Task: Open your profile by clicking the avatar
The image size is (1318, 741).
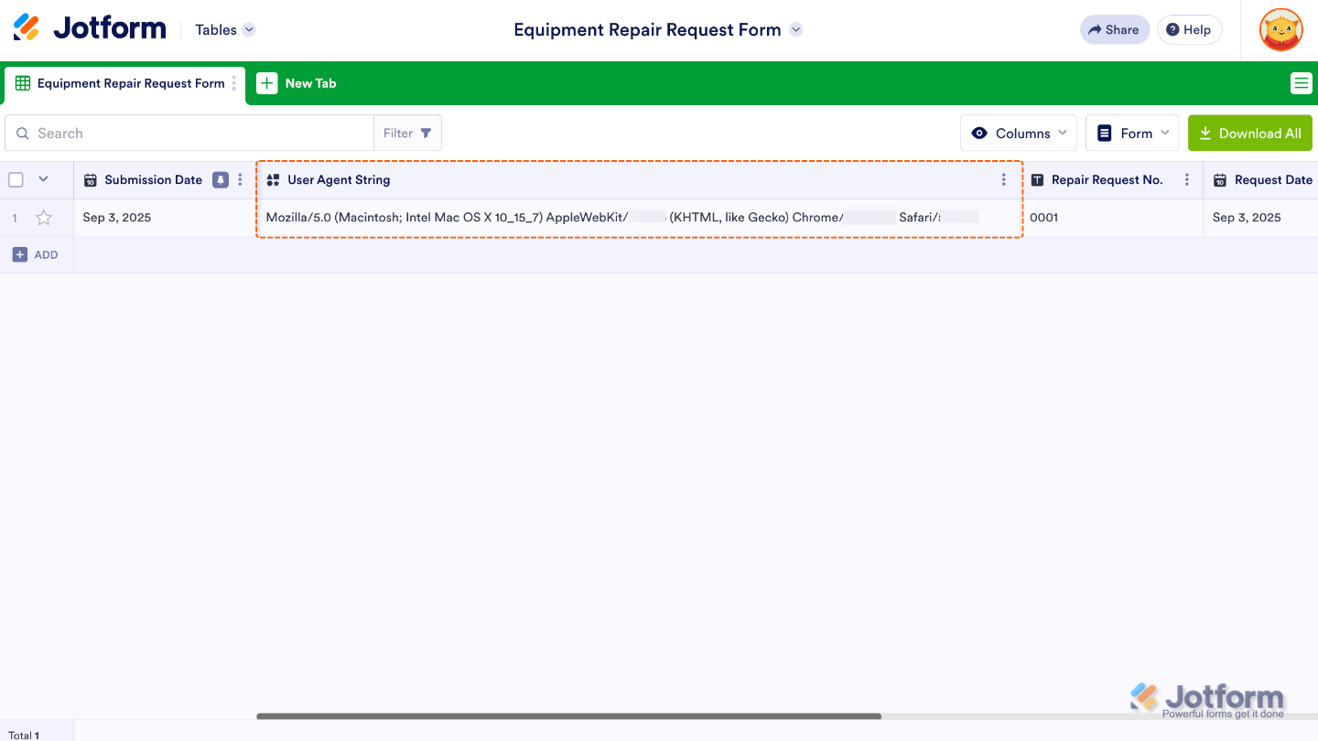Action: click(x=1280, y=29)
